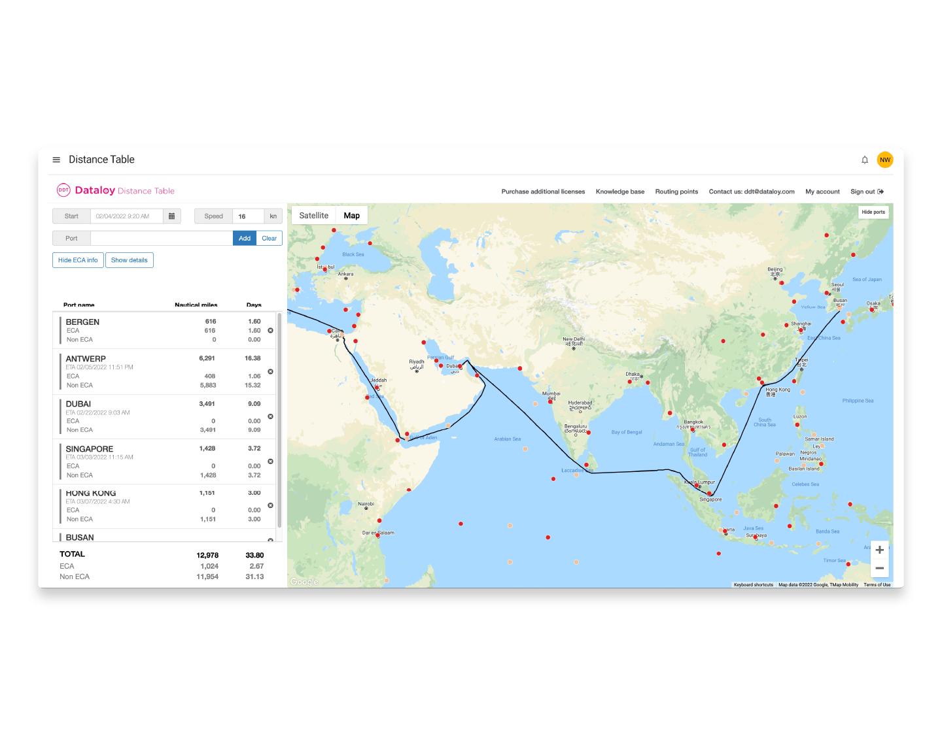
Task: Select the DUBAI port name
Action: point(78,404)
